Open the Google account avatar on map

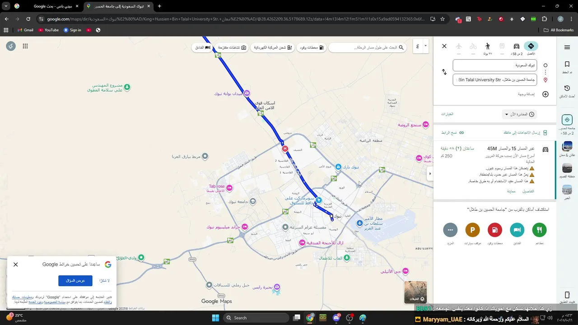pos(11,46)
